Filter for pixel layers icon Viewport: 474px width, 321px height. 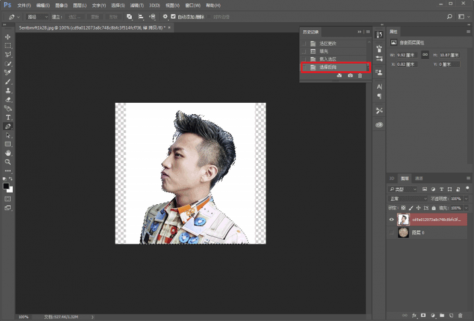tap(425, 189)
